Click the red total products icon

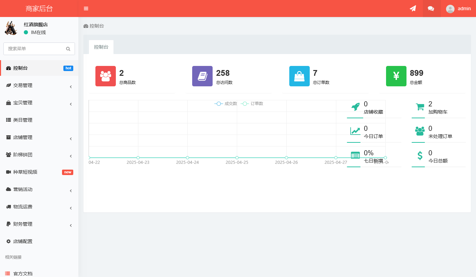tap(106, 76)
